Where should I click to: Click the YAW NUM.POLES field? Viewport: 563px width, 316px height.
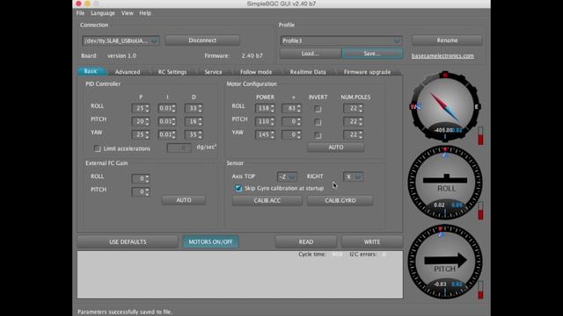(x=354, y=134)
